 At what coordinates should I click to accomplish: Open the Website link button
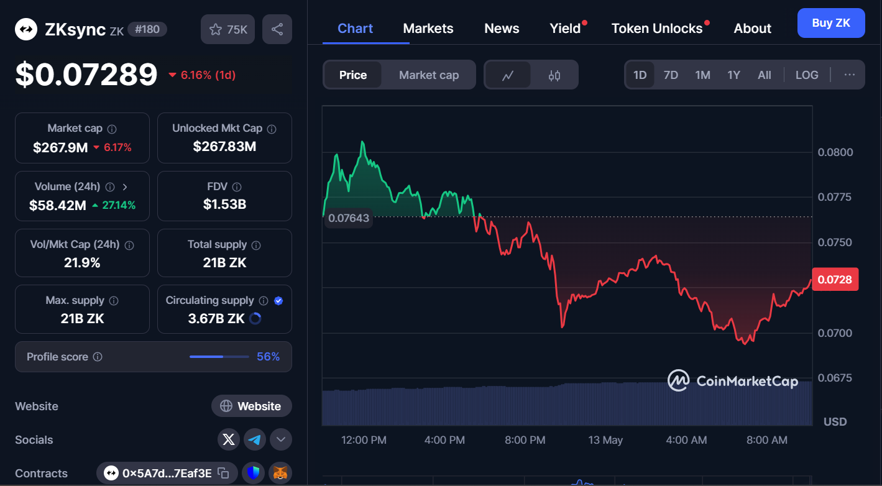[252, 406]
